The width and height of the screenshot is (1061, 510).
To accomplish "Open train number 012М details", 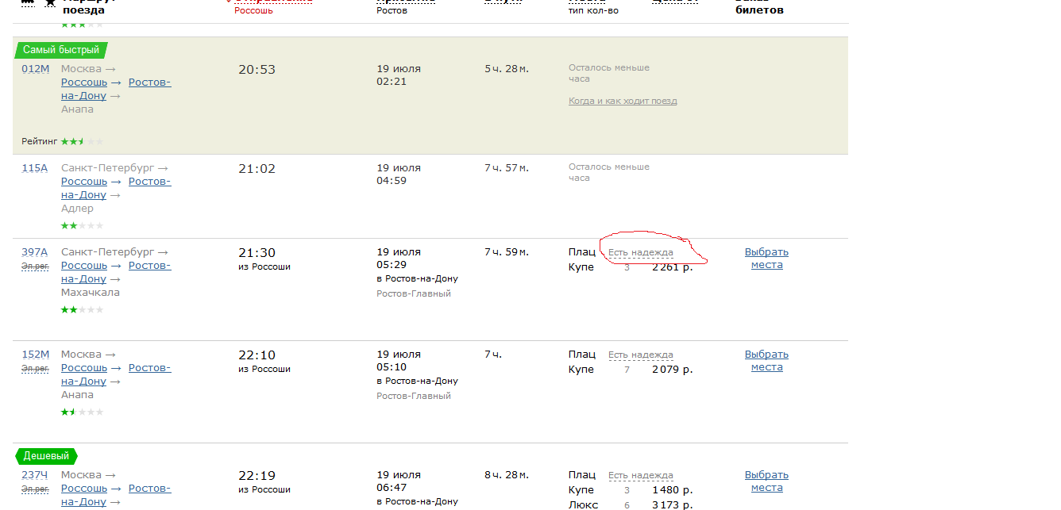I will point(35,69).
